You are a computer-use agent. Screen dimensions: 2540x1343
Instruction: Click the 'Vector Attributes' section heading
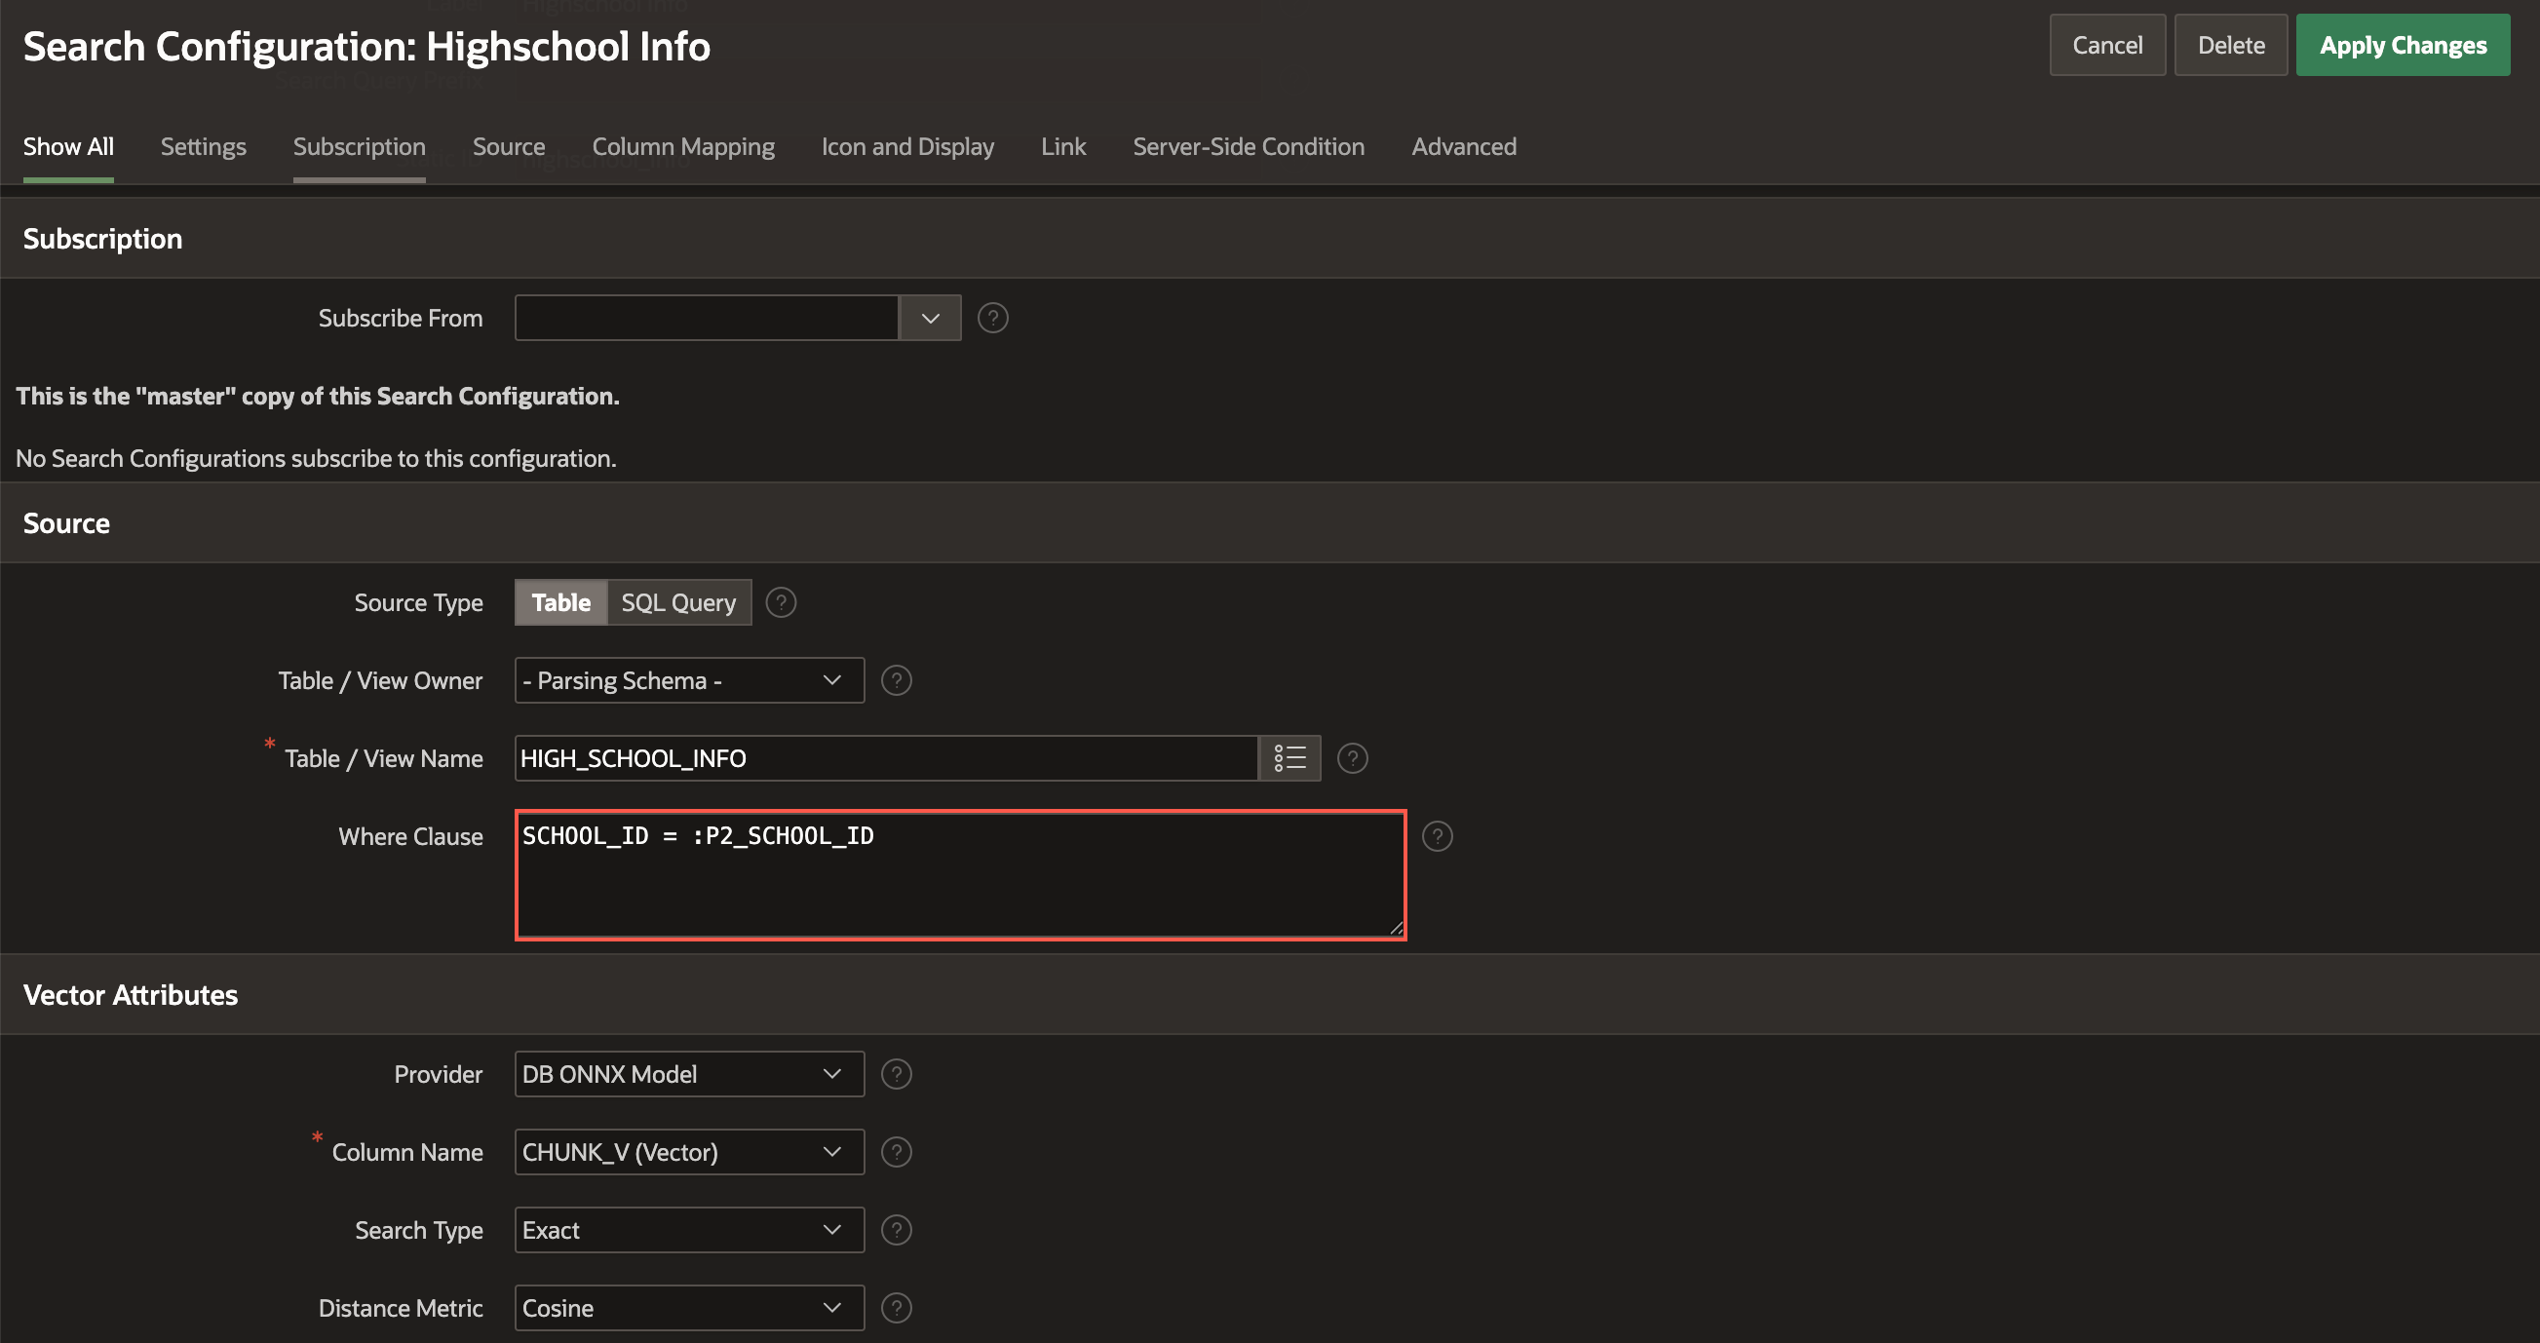(131, 994)
